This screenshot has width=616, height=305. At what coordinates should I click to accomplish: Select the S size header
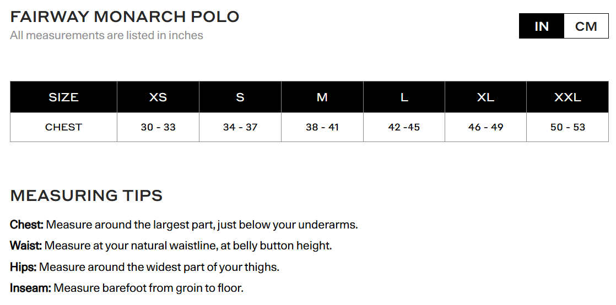pyautogui.click(x=240, y=97)
